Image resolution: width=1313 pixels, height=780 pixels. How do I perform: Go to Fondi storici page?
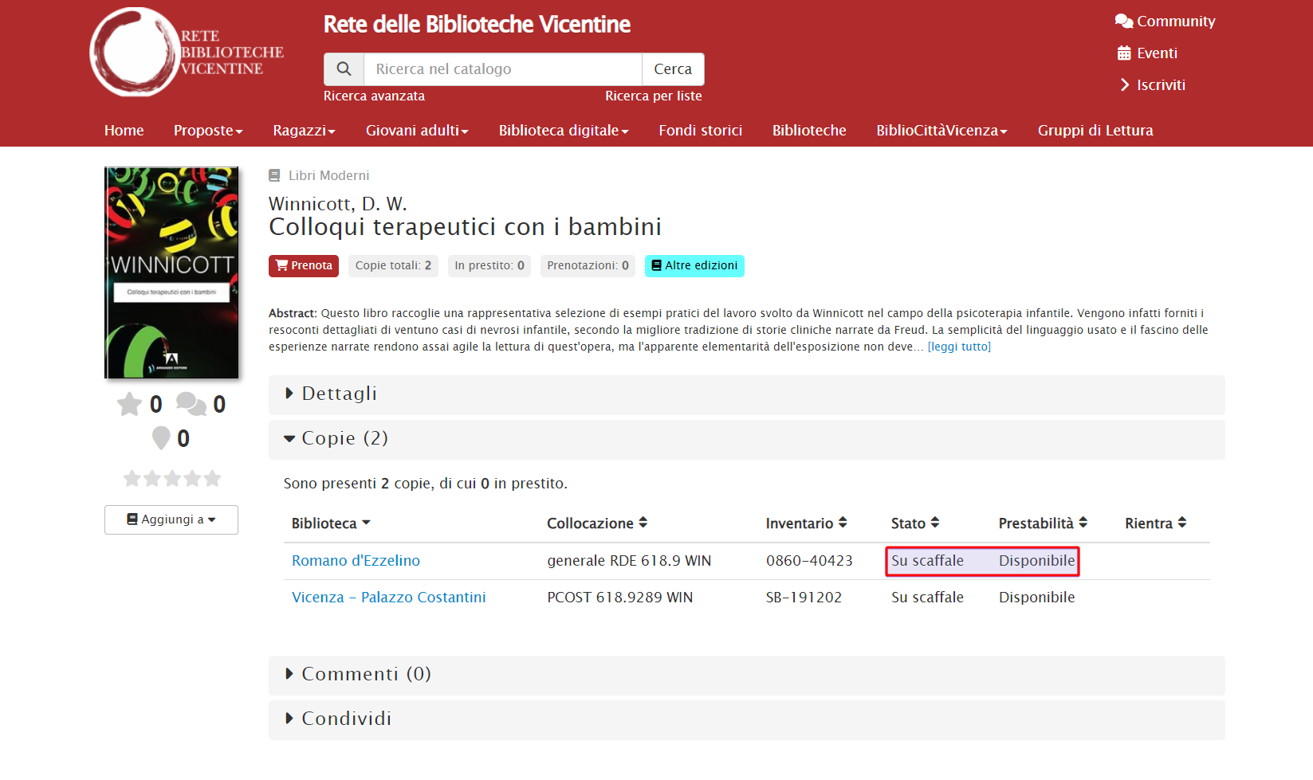pos(700,131)
